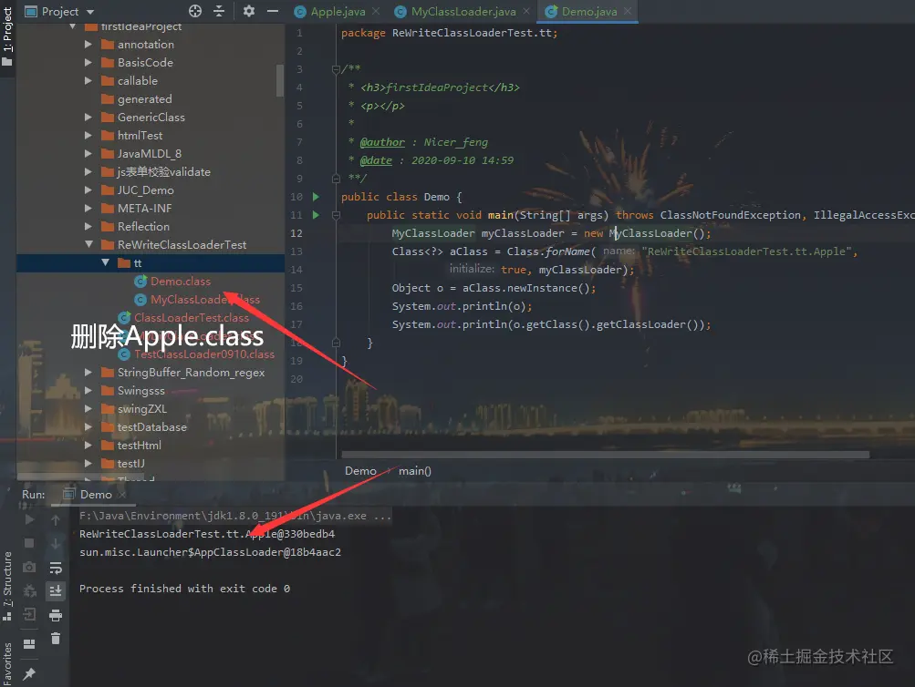Image resolution: width=915 pixels, height=687 pixels.
Task: Click the restore layout icon in Run panel
Action: pos(29,644)
